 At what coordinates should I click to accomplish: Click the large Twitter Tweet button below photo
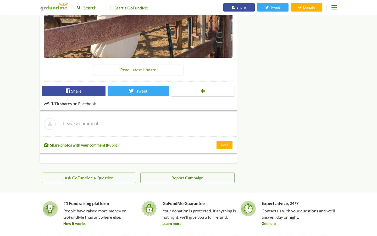tap(138, 91)
